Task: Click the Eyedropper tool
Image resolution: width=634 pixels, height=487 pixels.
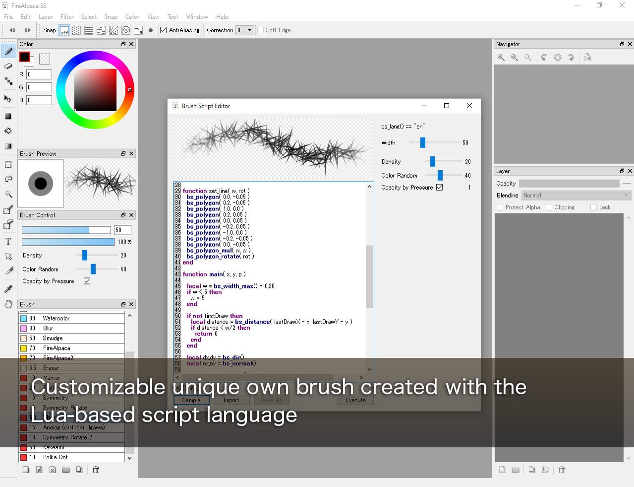Action: click(x=8, y=289)
